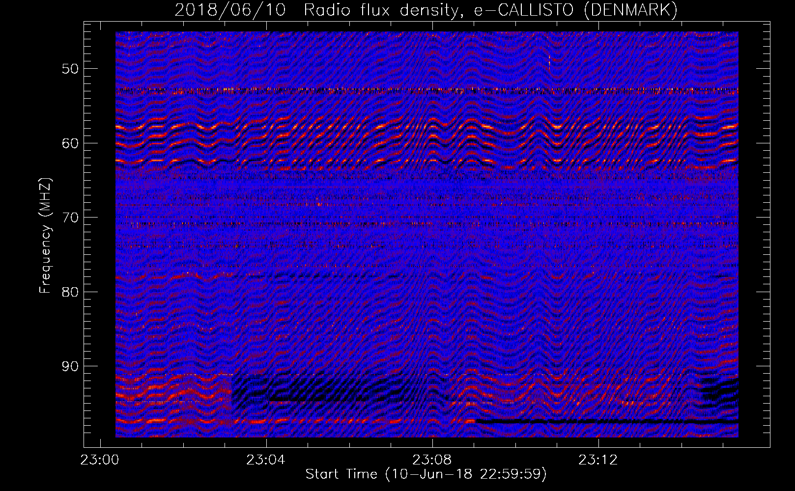Click the "90" frequency tick label

pyautogui.click(x=70, y=367)
